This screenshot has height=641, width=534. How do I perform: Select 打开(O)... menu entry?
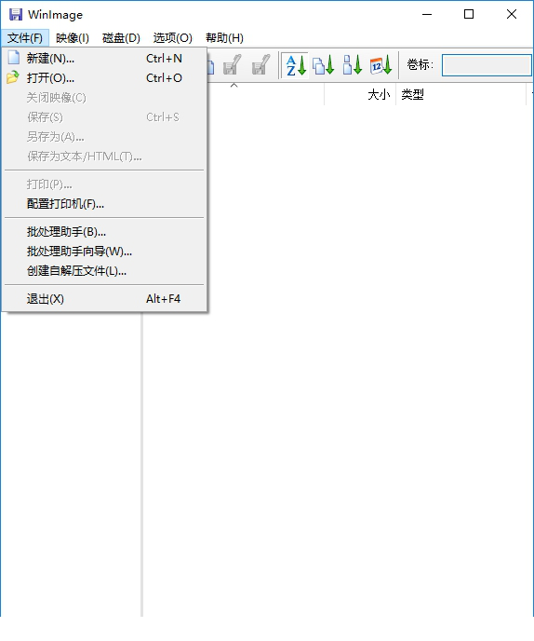(x=104, y=78)
